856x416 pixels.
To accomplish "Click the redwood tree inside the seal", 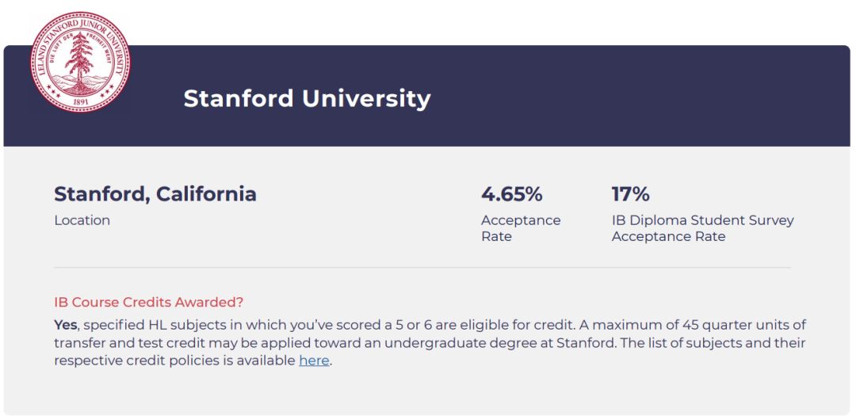I will pos(80,55).
